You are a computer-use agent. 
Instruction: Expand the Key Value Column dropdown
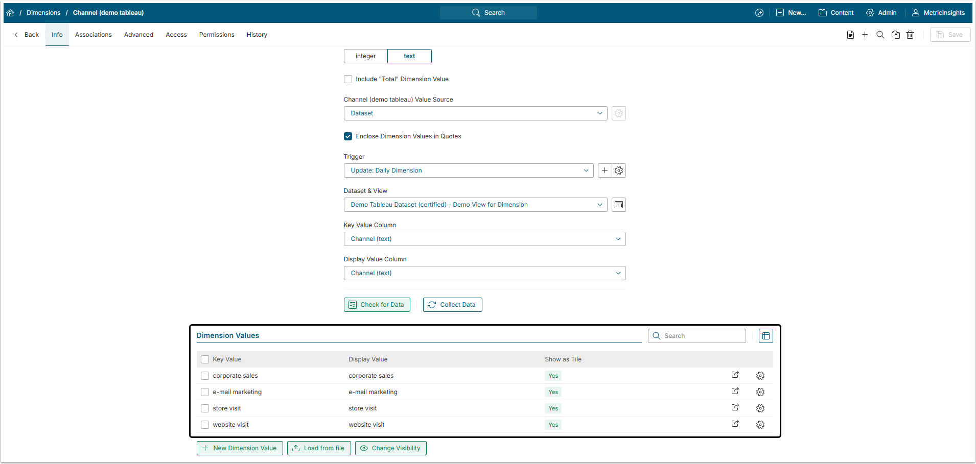click(484, 239)
